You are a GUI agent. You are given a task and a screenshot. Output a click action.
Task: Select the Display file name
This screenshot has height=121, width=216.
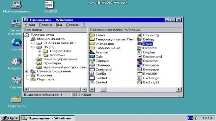(x=149, y=52)
